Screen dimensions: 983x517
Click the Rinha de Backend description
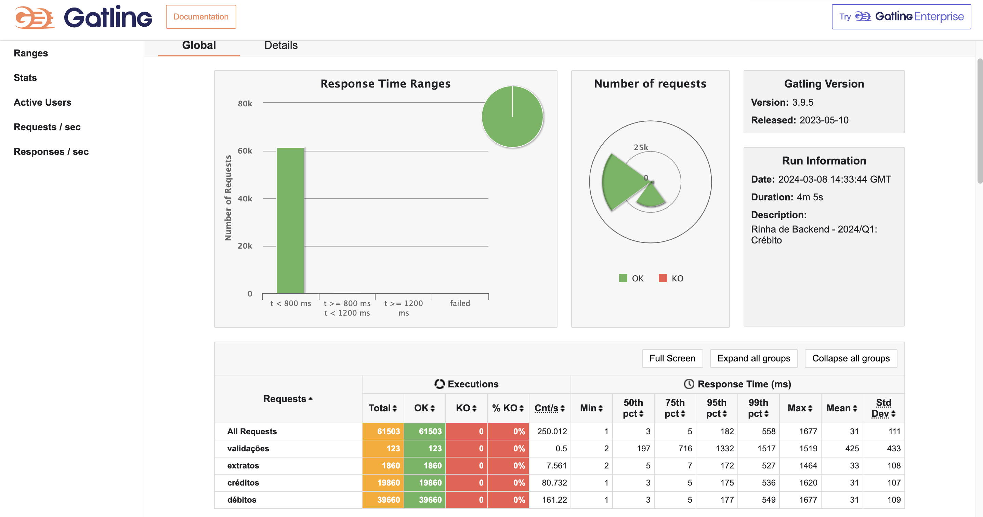(x=814, y=235)
